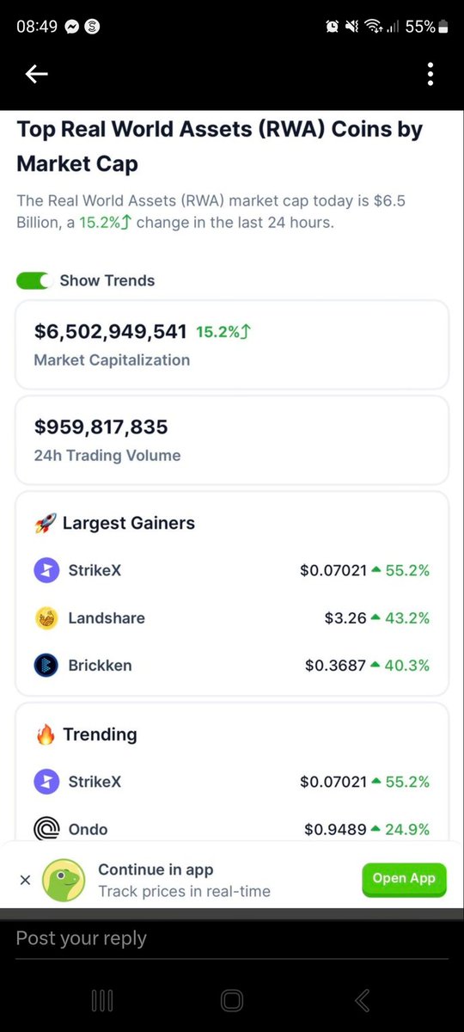
Task: Tap the Android home button
Action: tap(232, 1000)
